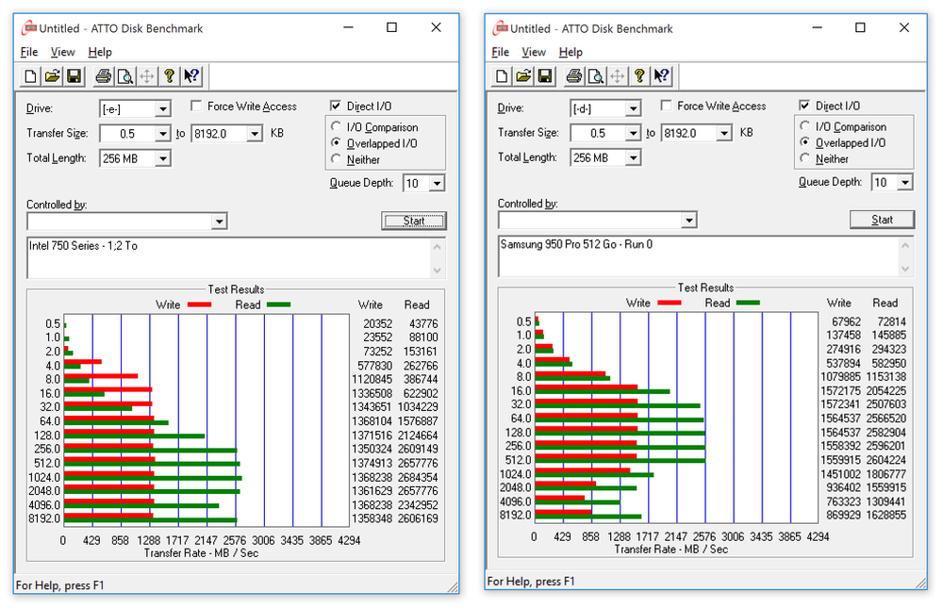Click Open folder icon in right ATTO window
This screenshot has height=608, width=943.
523,75
